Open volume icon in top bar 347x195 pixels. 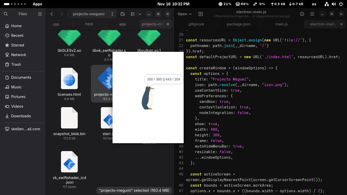[x=334, y=4]
